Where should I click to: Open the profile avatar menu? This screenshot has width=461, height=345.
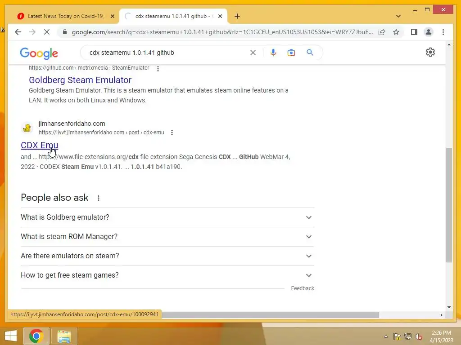click(x=429, y=32)
